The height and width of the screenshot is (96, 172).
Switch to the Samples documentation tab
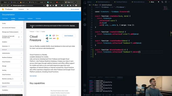(x=30, y=18)
